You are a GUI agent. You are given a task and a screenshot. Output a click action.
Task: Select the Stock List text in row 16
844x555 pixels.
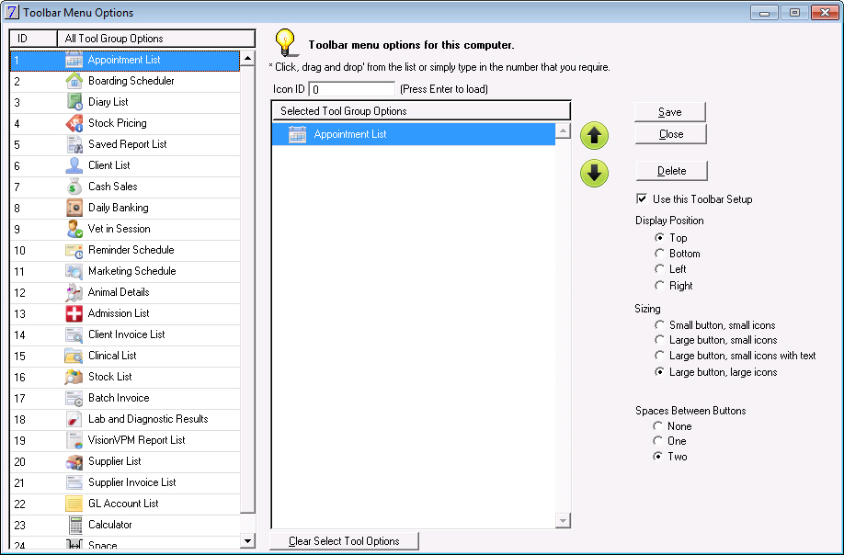pos(109,377)
